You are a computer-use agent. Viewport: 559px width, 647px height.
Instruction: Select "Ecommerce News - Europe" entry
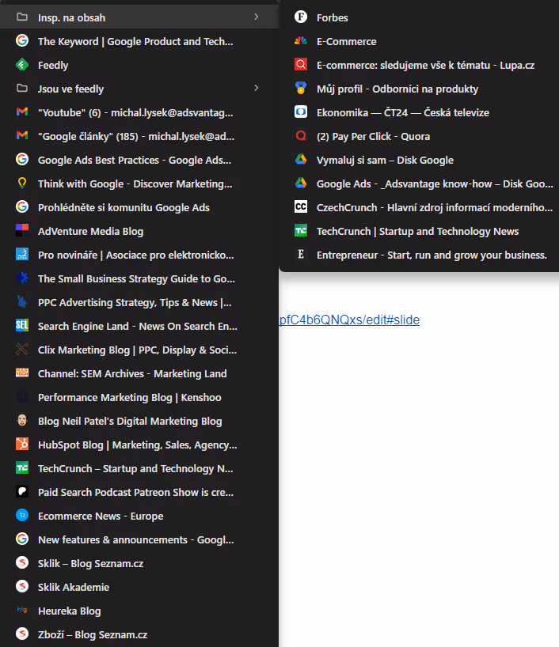coord(139,516)
